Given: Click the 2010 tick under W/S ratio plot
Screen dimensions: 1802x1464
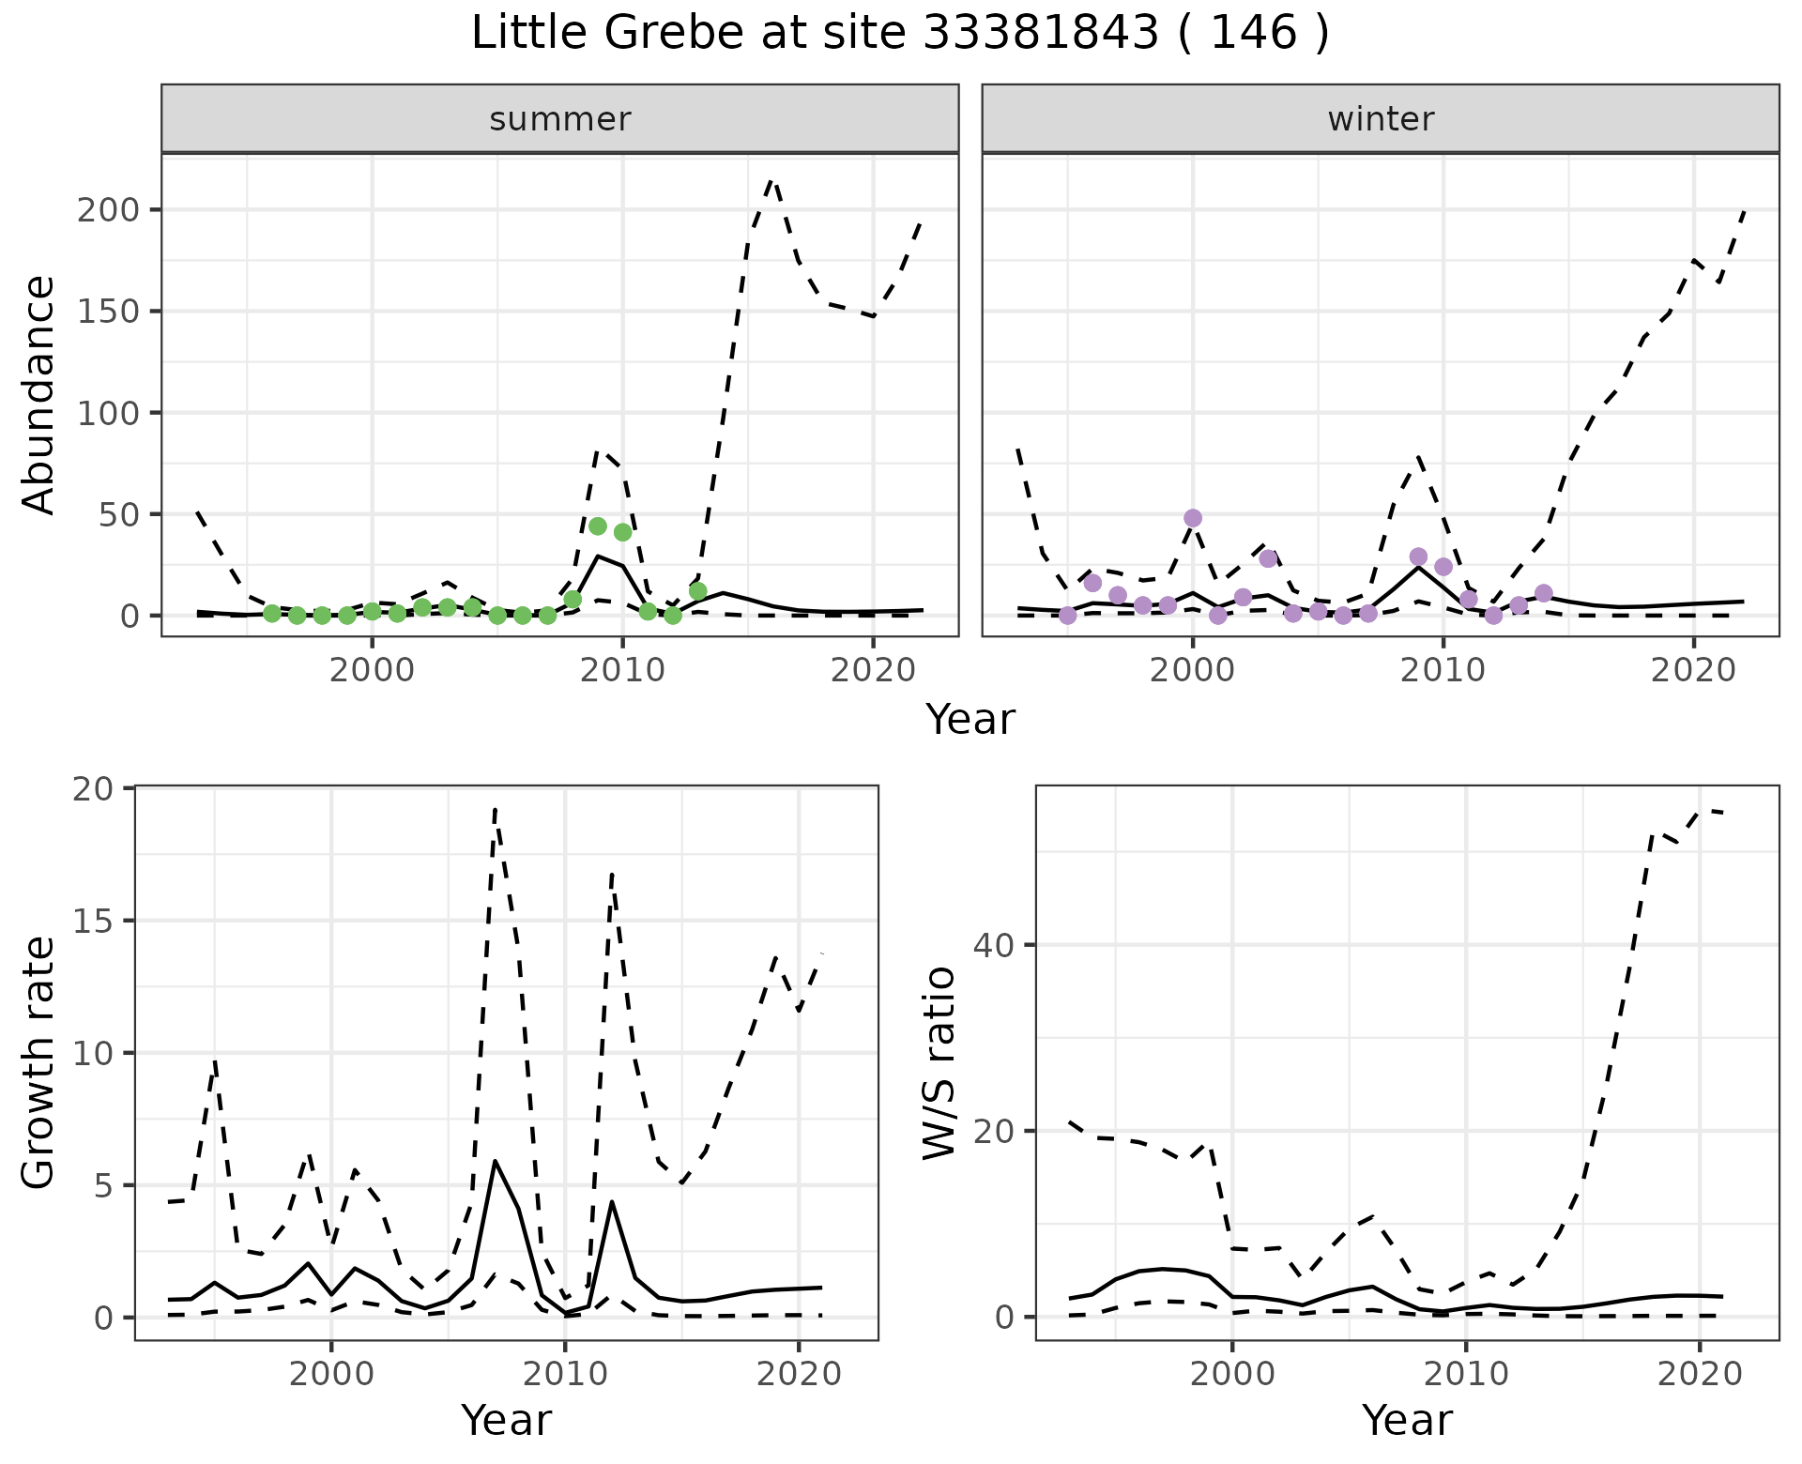Looking at the screenshot, I should pyautogui.click(x=1466, y=1375).
